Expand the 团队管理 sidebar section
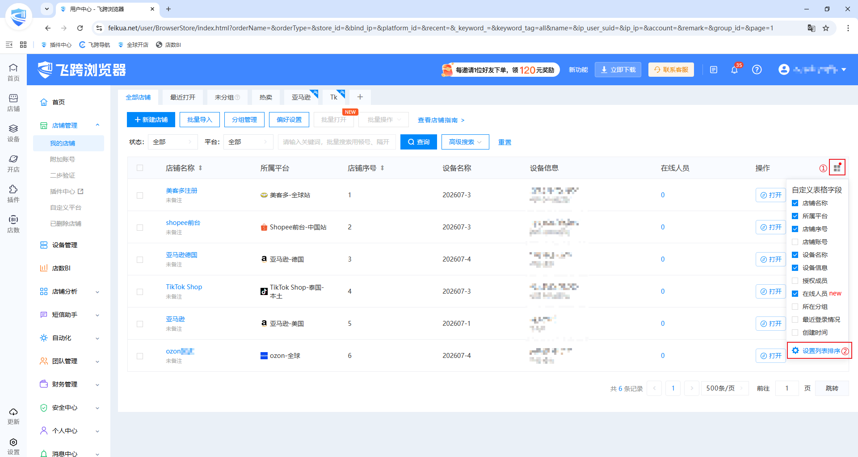This screenshot has height=457, width=858. point(97,361)
